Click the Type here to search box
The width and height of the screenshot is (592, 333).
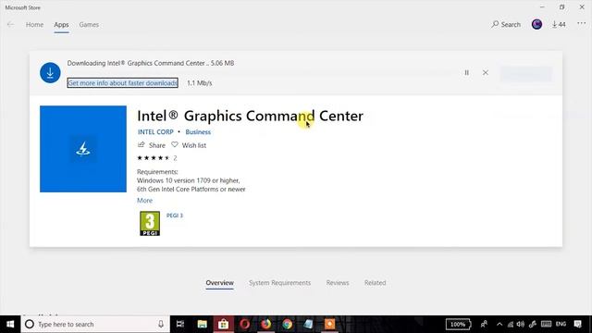click(x=95, y=325)
